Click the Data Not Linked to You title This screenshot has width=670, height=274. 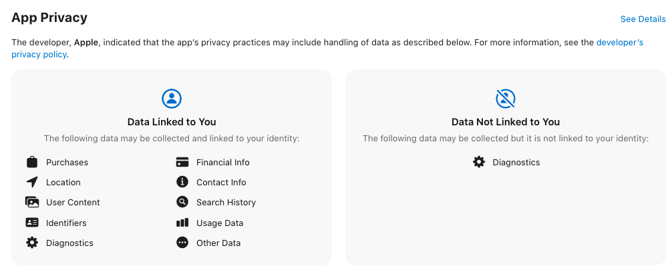(x=506, y=122)
